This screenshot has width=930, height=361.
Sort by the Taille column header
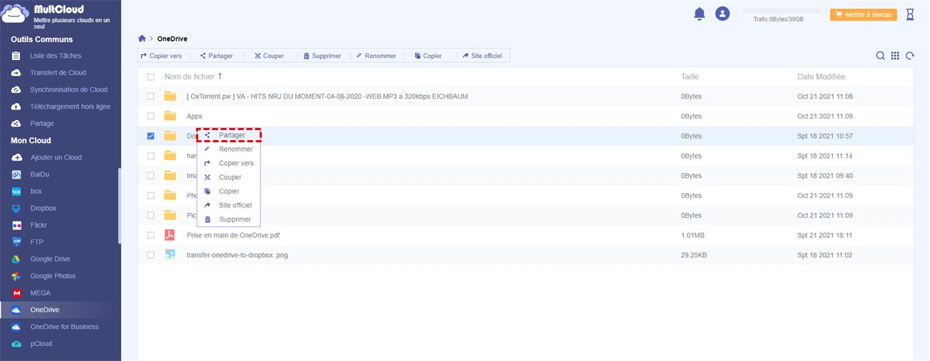click(690, 76)
